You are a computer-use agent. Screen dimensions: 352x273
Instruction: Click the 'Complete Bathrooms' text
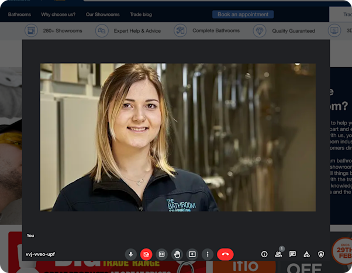(x=216, y=30)
